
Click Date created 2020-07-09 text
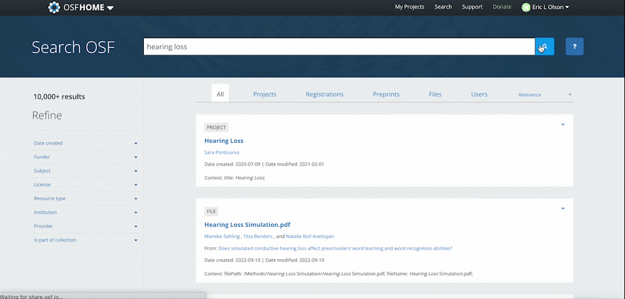[232, 164]
